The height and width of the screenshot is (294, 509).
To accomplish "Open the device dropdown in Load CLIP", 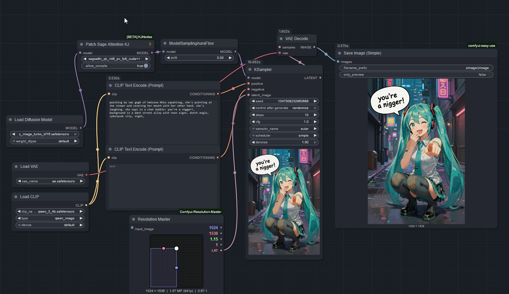I will (50, 225).
